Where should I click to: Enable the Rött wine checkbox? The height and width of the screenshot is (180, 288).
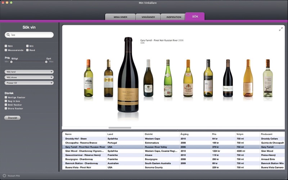tap(6, 46)
